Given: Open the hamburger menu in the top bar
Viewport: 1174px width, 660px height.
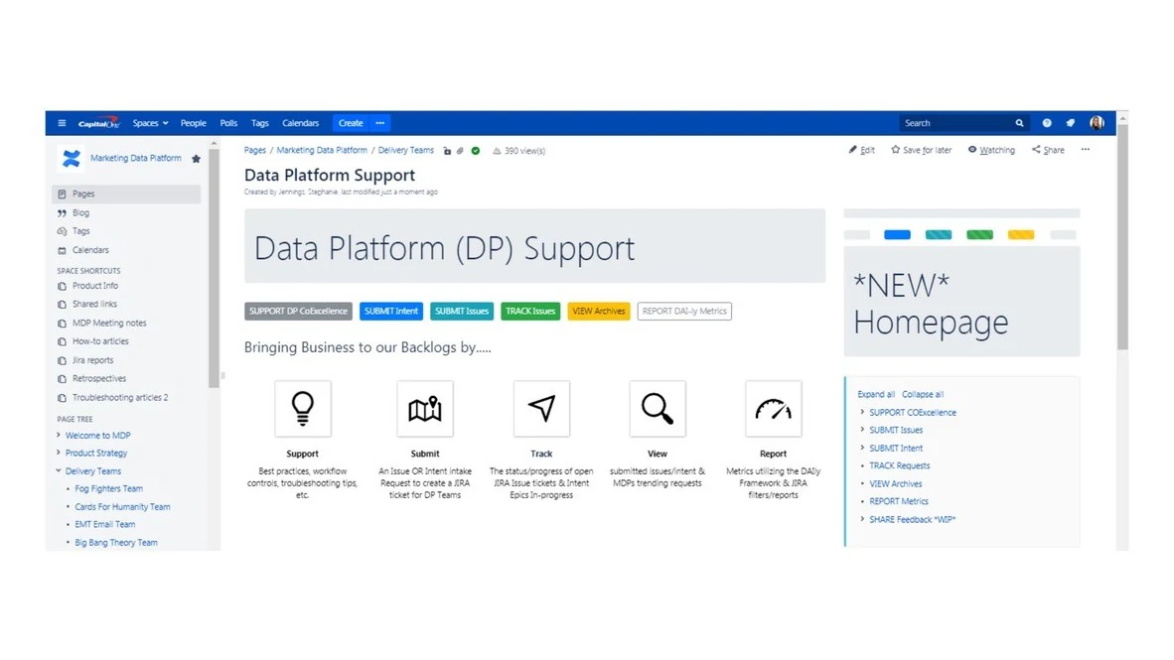Looking at the screenshot, I should coord(62,123).
